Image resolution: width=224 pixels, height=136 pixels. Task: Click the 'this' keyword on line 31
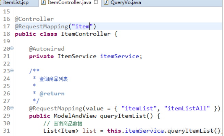(x=114, y=131)
